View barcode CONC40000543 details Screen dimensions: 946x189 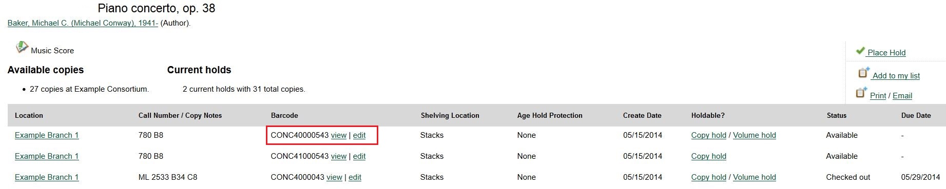click(339, 135)
